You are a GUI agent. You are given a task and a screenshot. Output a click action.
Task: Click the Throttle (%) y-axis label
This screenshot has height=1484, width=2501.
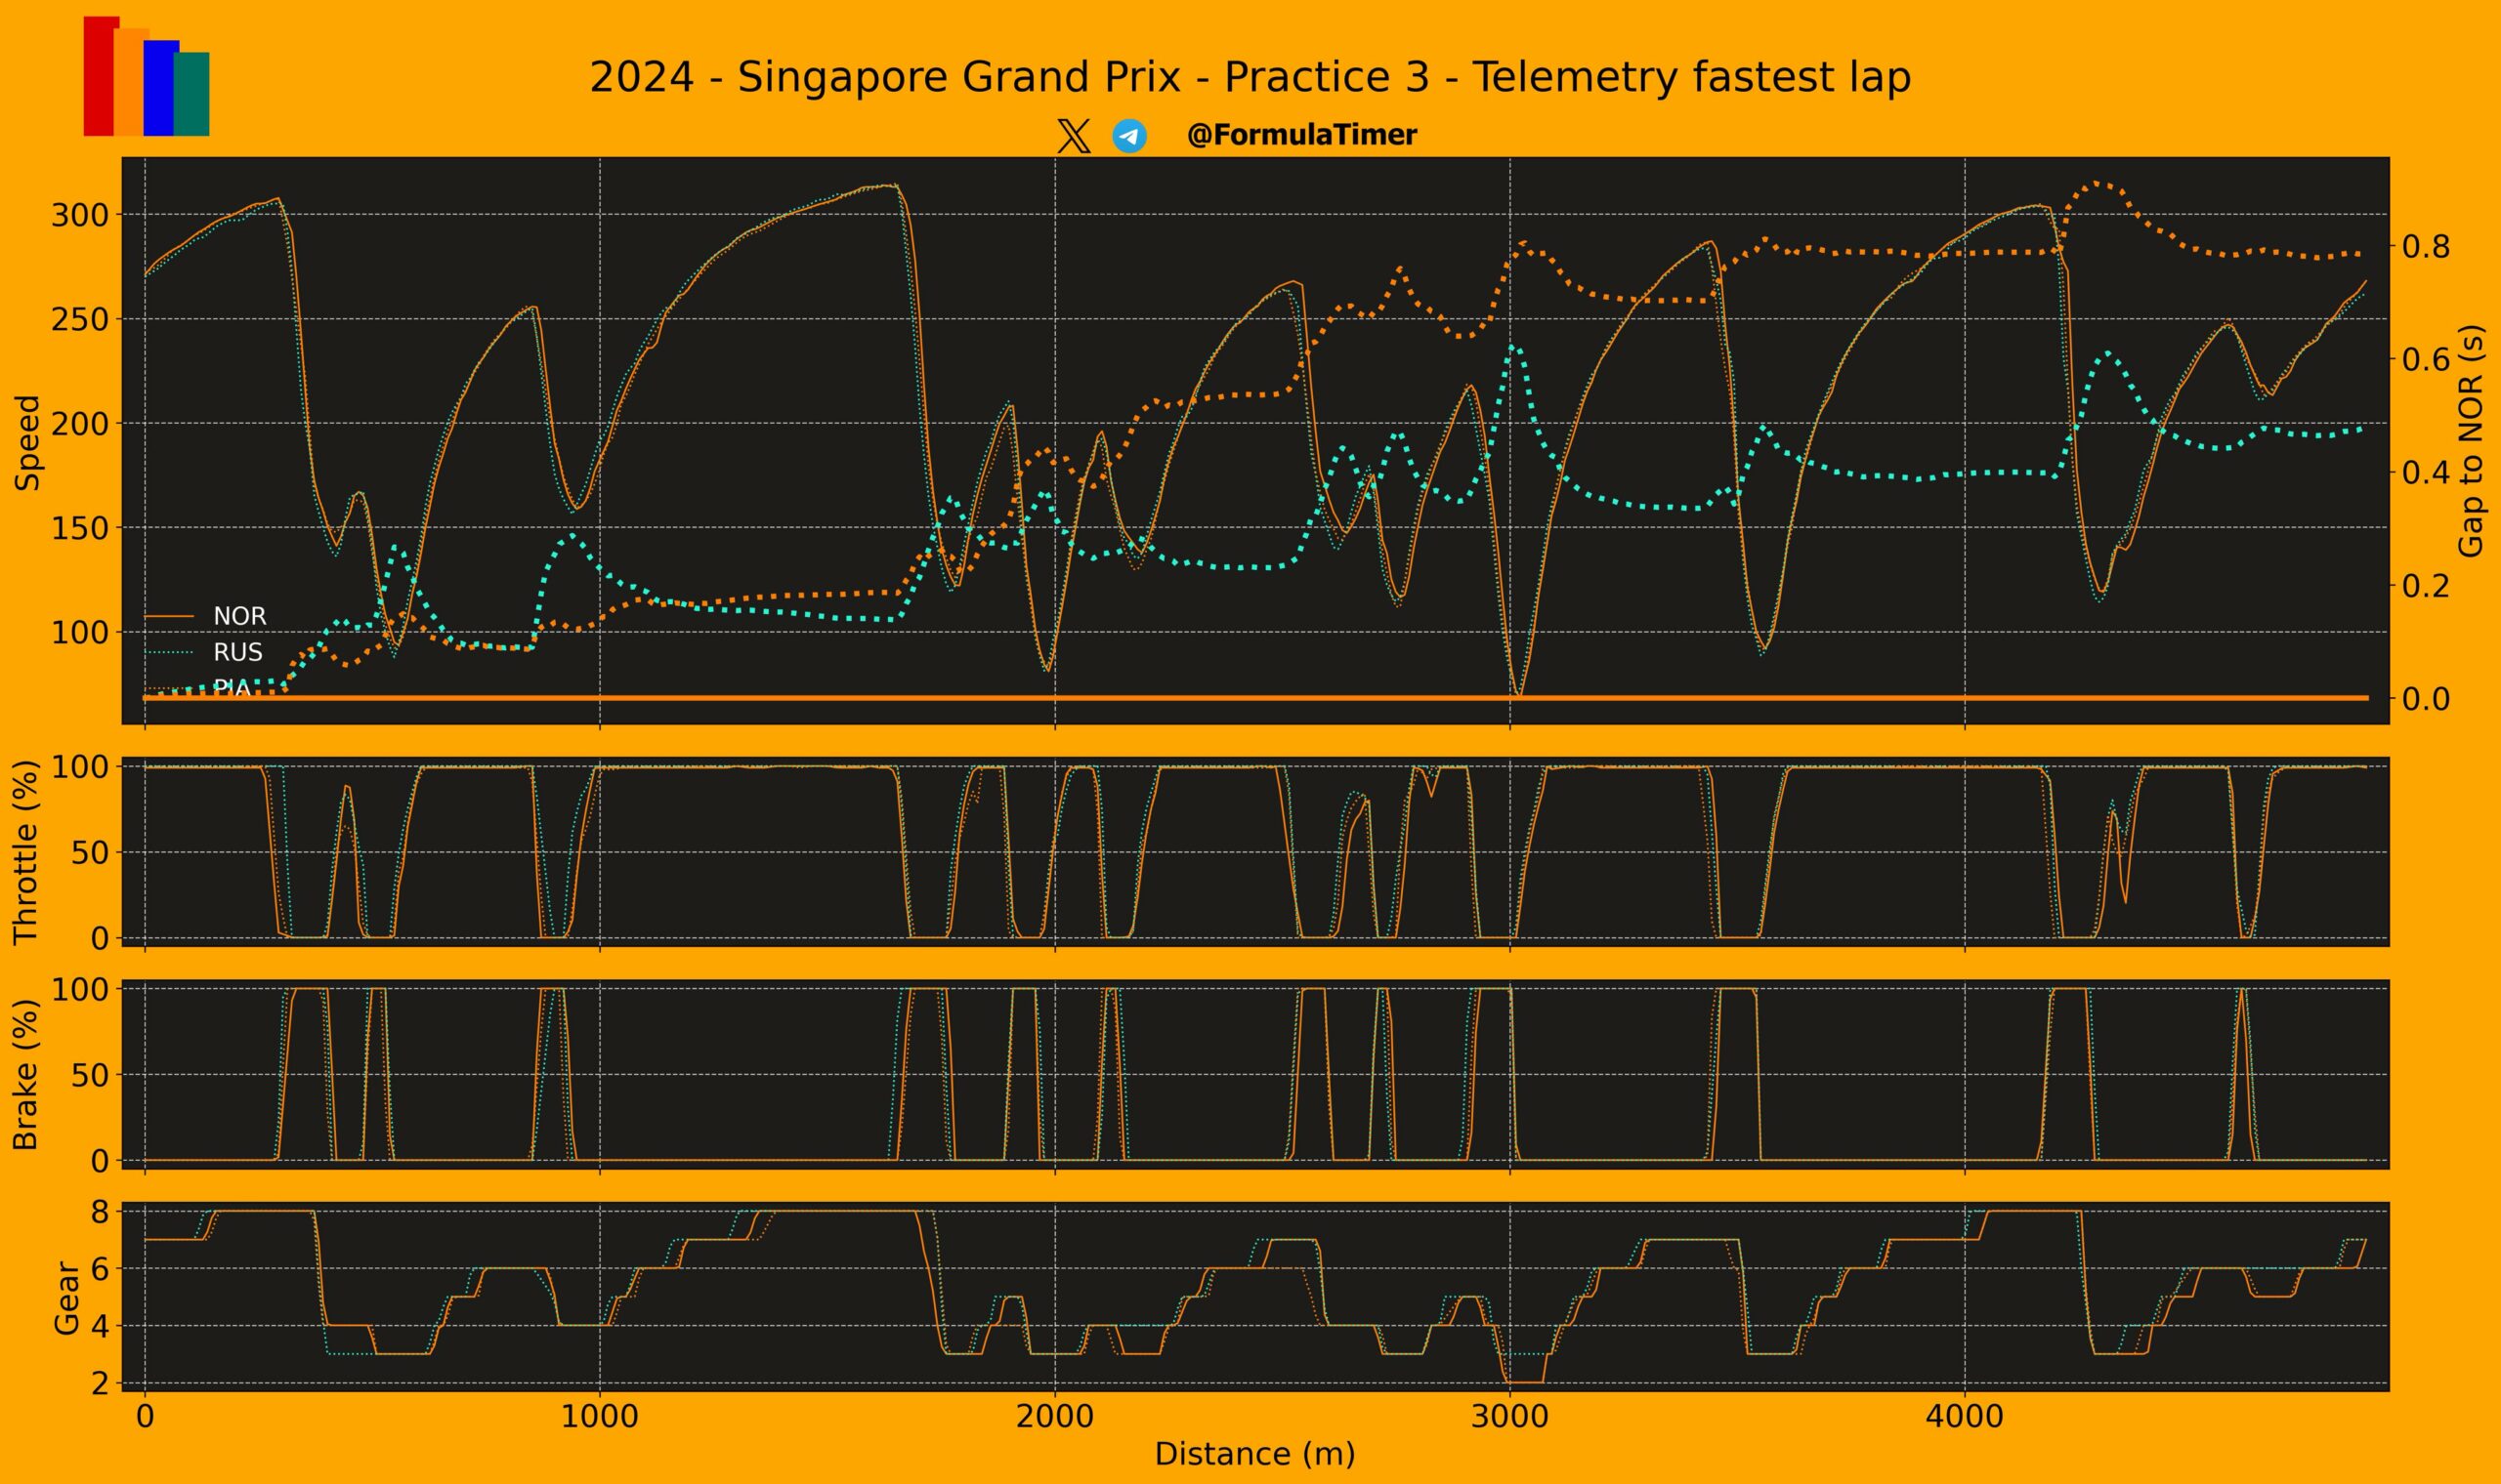tap(26, 852)
